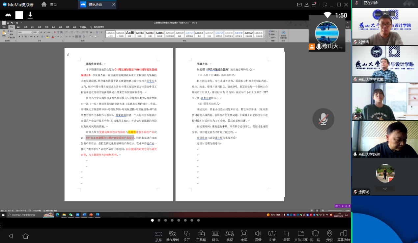Click the 定位 location pin icon
This screenshot has height=243, width=418.
coord(329,234)
